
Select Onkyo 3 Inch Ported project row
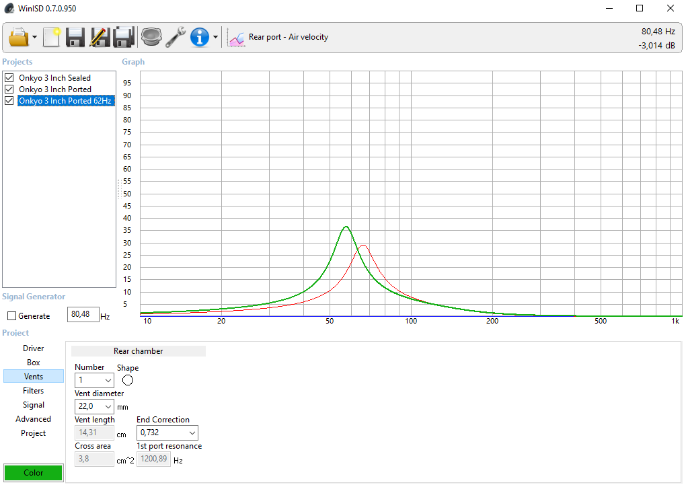click(x=55, y=89)
